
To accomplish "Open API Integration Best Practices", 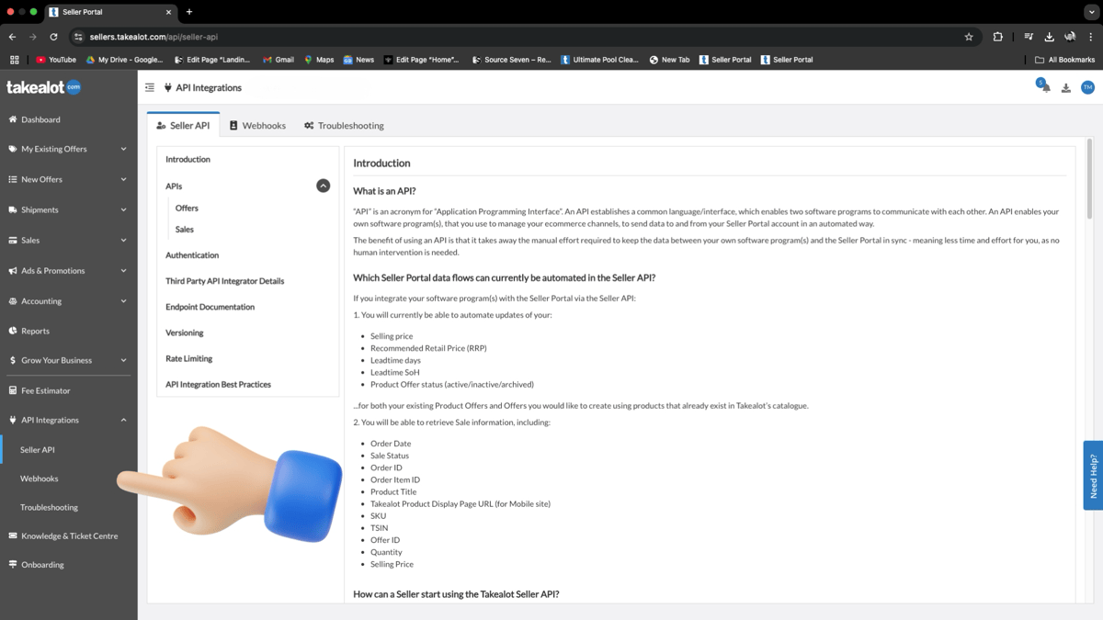I will tap(218, 384).
